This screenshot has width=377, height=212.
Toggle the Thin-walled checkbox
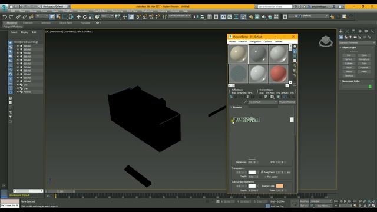click(266, 177)
